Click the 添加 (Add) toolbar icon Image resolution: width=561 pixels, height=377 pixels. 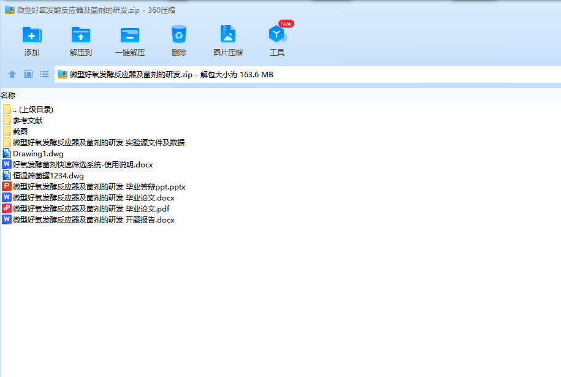click(x=32, y=35)
